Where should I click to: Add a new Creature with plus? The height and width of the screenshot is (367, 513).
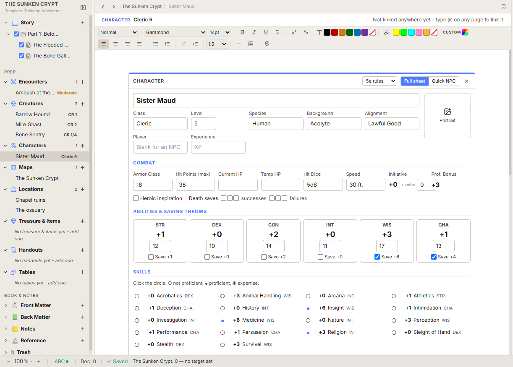(83, 104)
